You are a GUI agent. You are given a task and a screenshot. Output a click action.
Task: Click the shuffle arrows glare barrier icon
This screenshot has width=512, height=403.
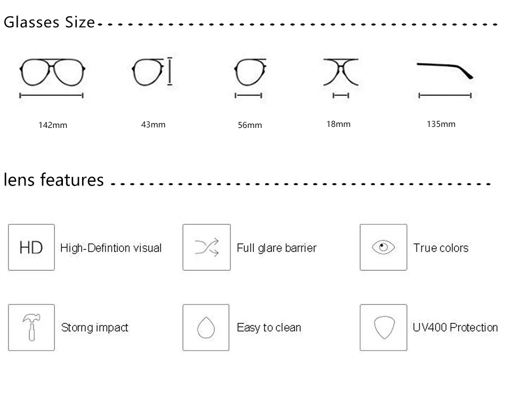tap(206, 247)
